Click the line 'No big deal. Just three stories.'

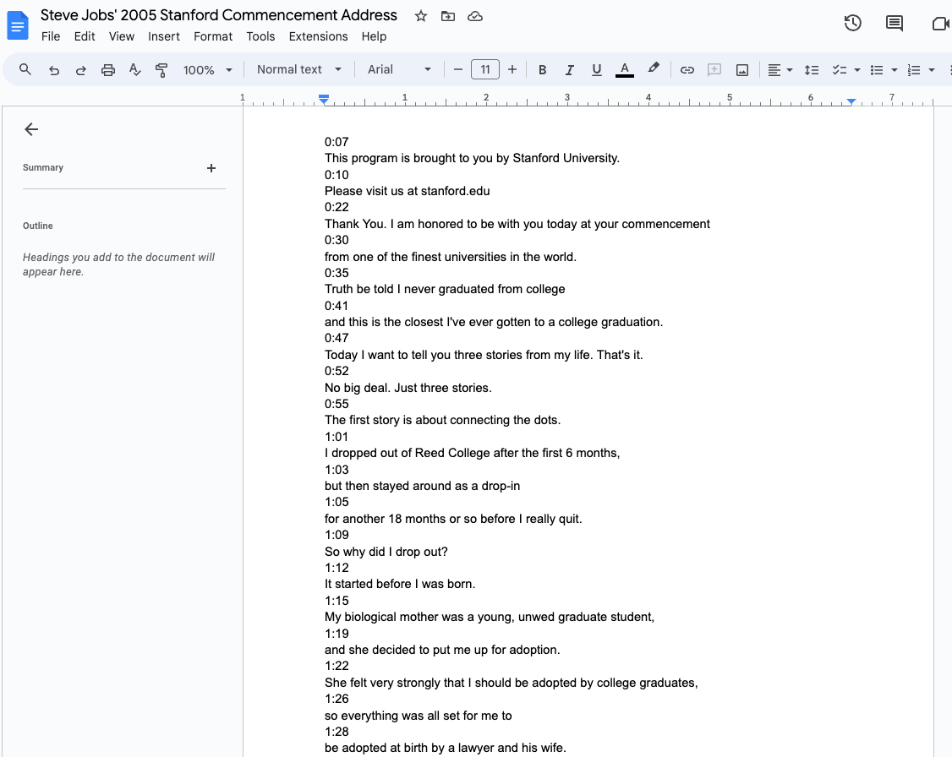click(408, 388)
